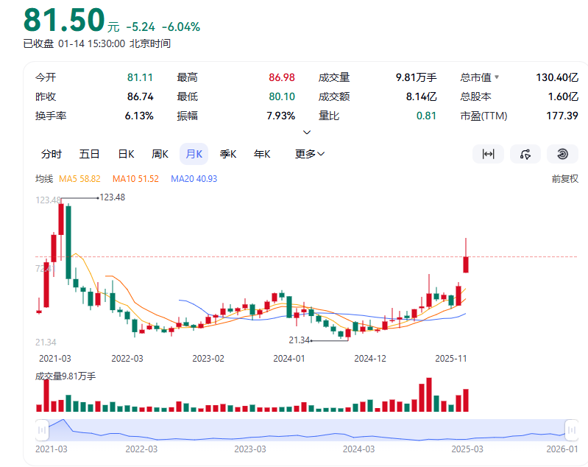
Task: Click the concentric spiral indicator icon
Action: point(562,154)
